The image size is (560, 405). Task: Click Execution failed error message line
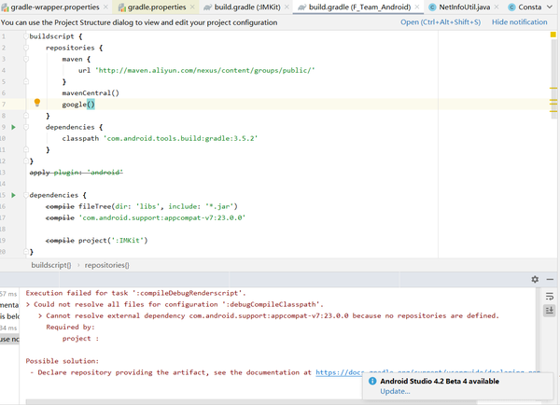click(135, 293)
